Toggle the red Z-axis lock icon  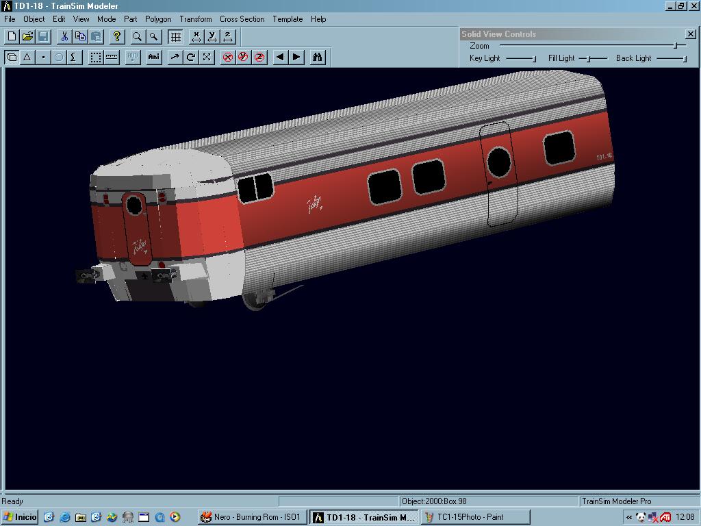pyautogui.click(x=259, y=58)
